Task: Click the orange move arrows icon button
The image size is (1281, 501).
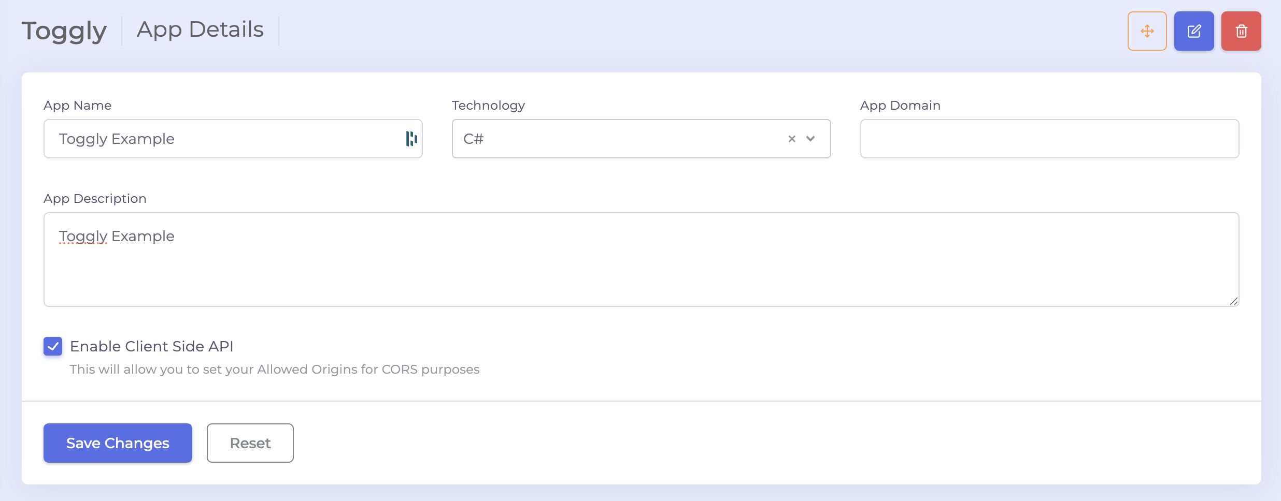Action: [x=1147, y=31]
